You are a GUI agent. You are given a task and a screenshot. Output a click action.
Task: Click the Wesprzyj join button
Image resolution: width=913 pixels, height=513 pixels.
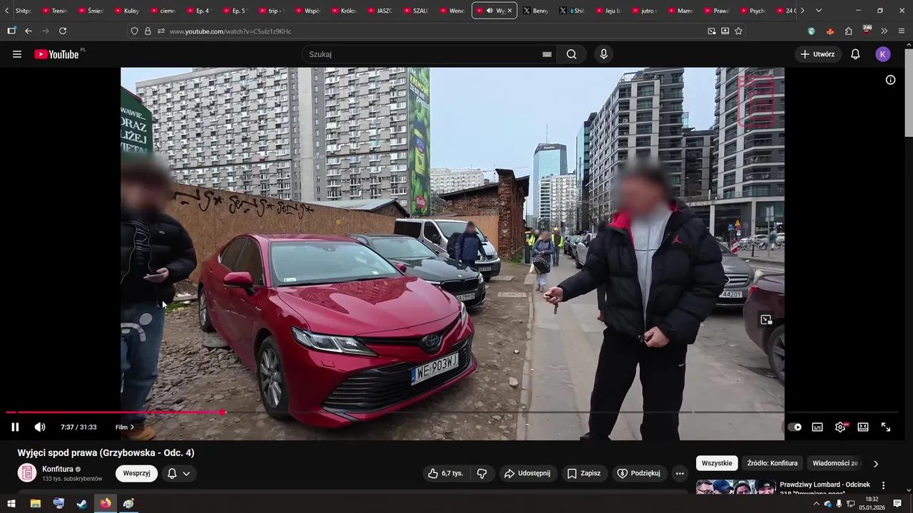(136, 473)
